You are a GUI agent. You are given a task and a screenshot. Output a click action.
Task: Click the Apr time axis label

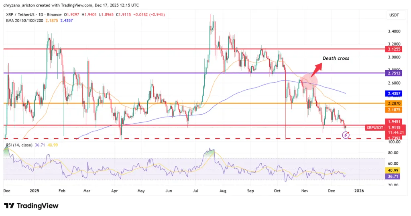coord(114,191)
